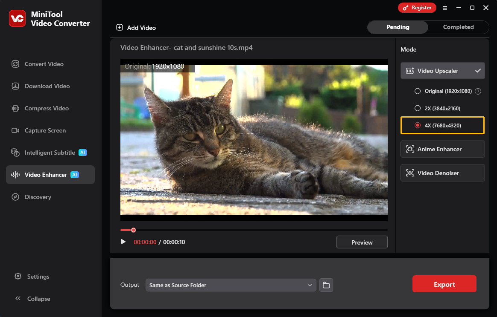
Task: Switch to the Completed tab
Action: click(458, 27)
